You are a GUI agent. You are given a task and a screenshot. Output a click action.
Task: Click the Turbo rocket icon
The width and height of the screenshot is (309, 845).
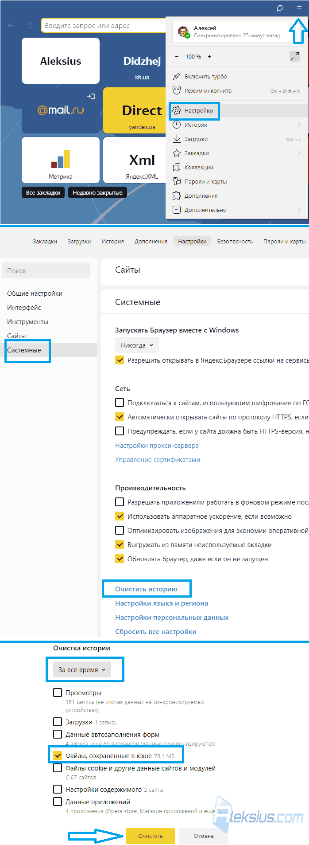point(177,76)
